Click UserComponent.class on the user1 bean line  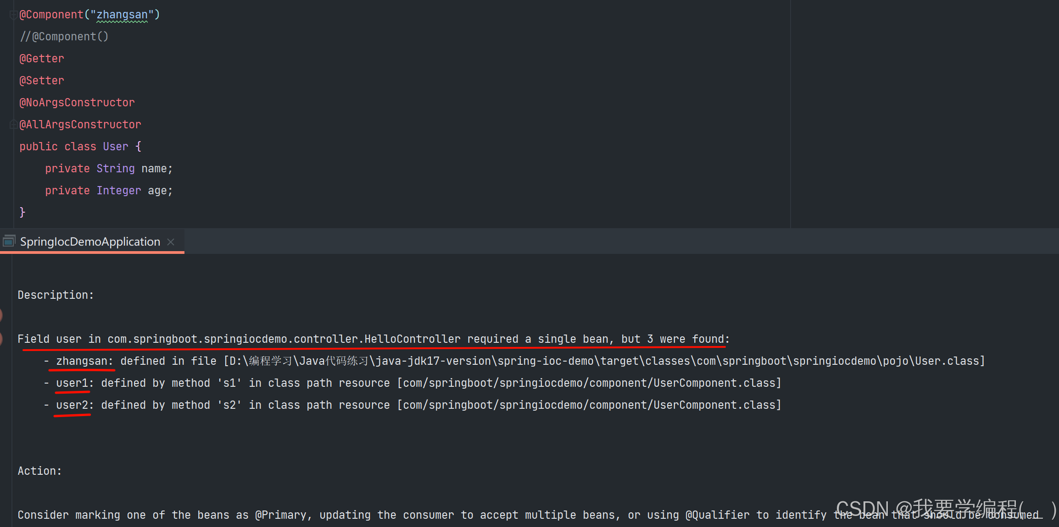[x=714, y=383]
